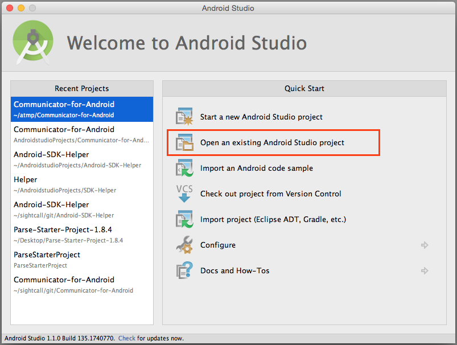
Task: Open Android-SDK-Helper in ~/sightcall/git
Action: click(x=82, y=210)
